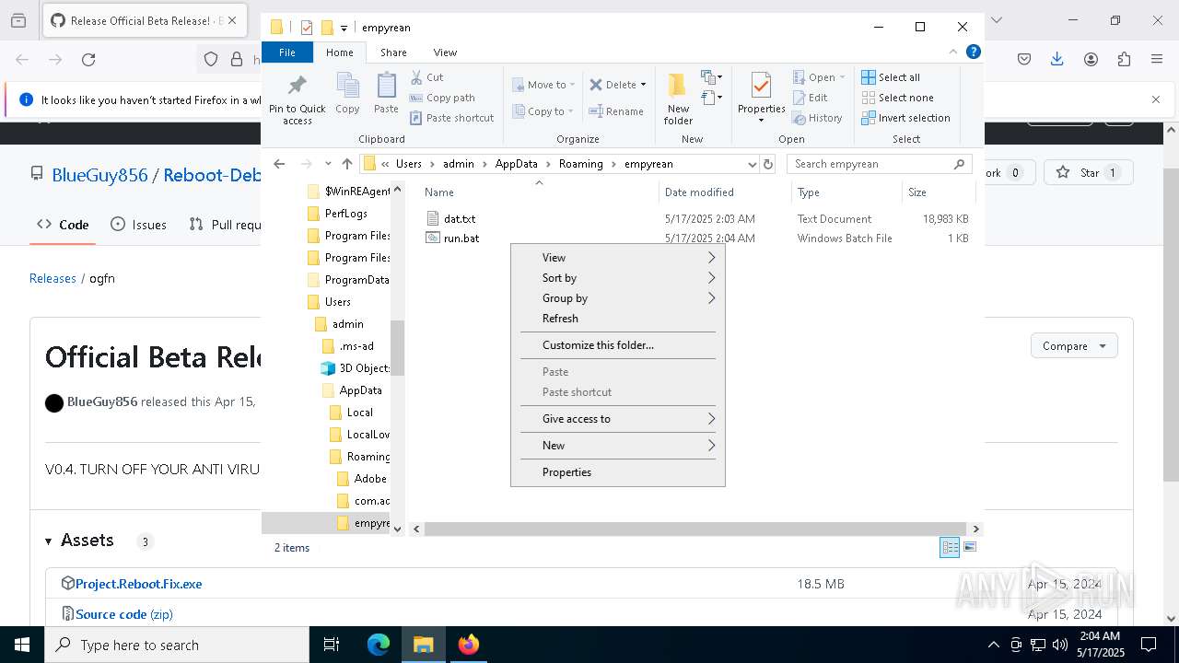1179x663 pixels.
Task: Click Select all in ribbon
Action: pyautogui.click(x=891, y=77)
